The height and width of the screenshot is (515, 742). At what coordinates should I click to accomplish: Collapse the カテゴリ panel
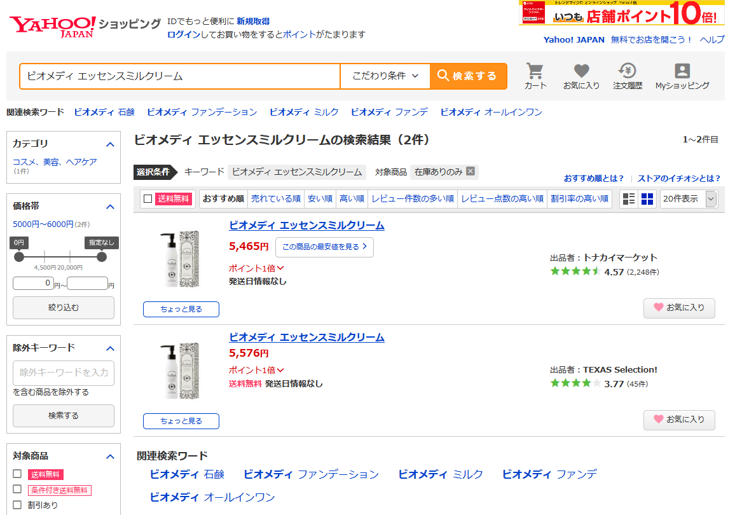[x=110, y=144]
